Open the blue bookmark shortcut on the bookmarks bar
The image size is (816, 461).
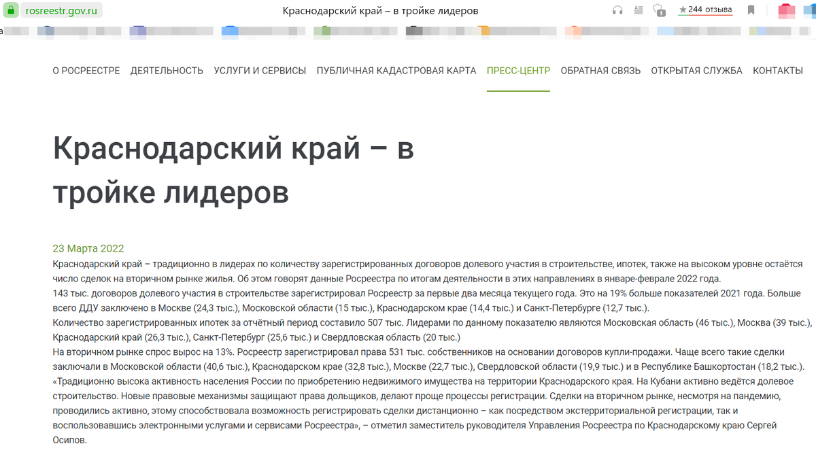[x=230, y=29]
